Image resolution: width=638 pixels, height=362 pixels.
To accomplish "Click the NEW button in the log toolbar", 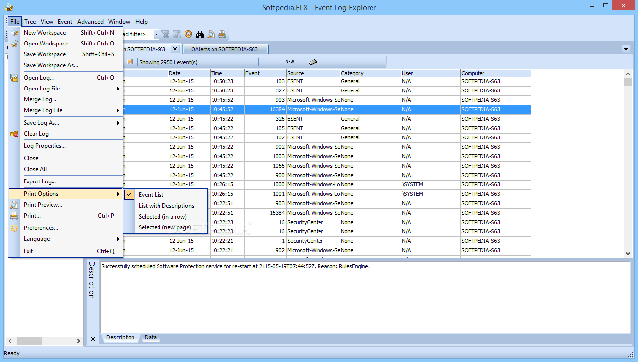I will point(290,62).
